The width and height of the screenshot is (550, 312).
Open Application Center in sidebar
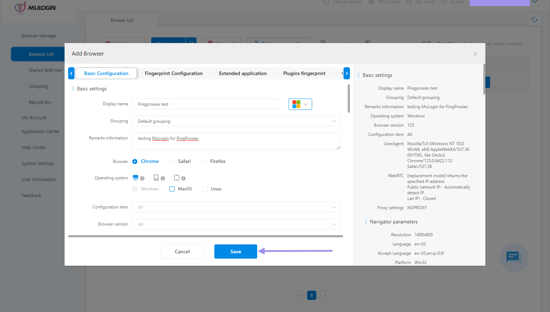(41, 132)
